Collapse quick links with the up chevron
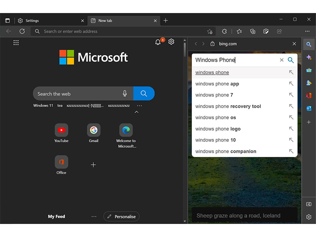316x237 pixels. pos(136,112)
